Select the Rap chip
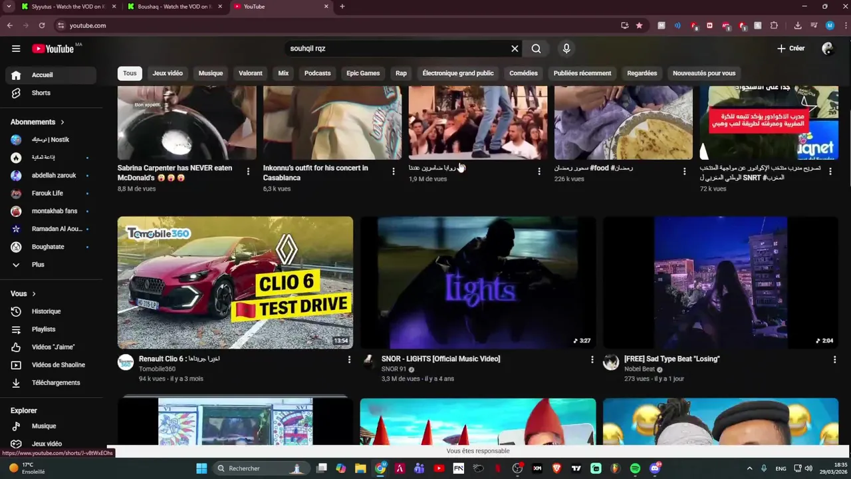851x479 pixels. point(401,73)
